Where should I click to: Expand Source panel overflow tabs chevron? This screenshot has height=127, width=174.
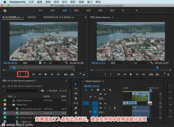point(86,17)
